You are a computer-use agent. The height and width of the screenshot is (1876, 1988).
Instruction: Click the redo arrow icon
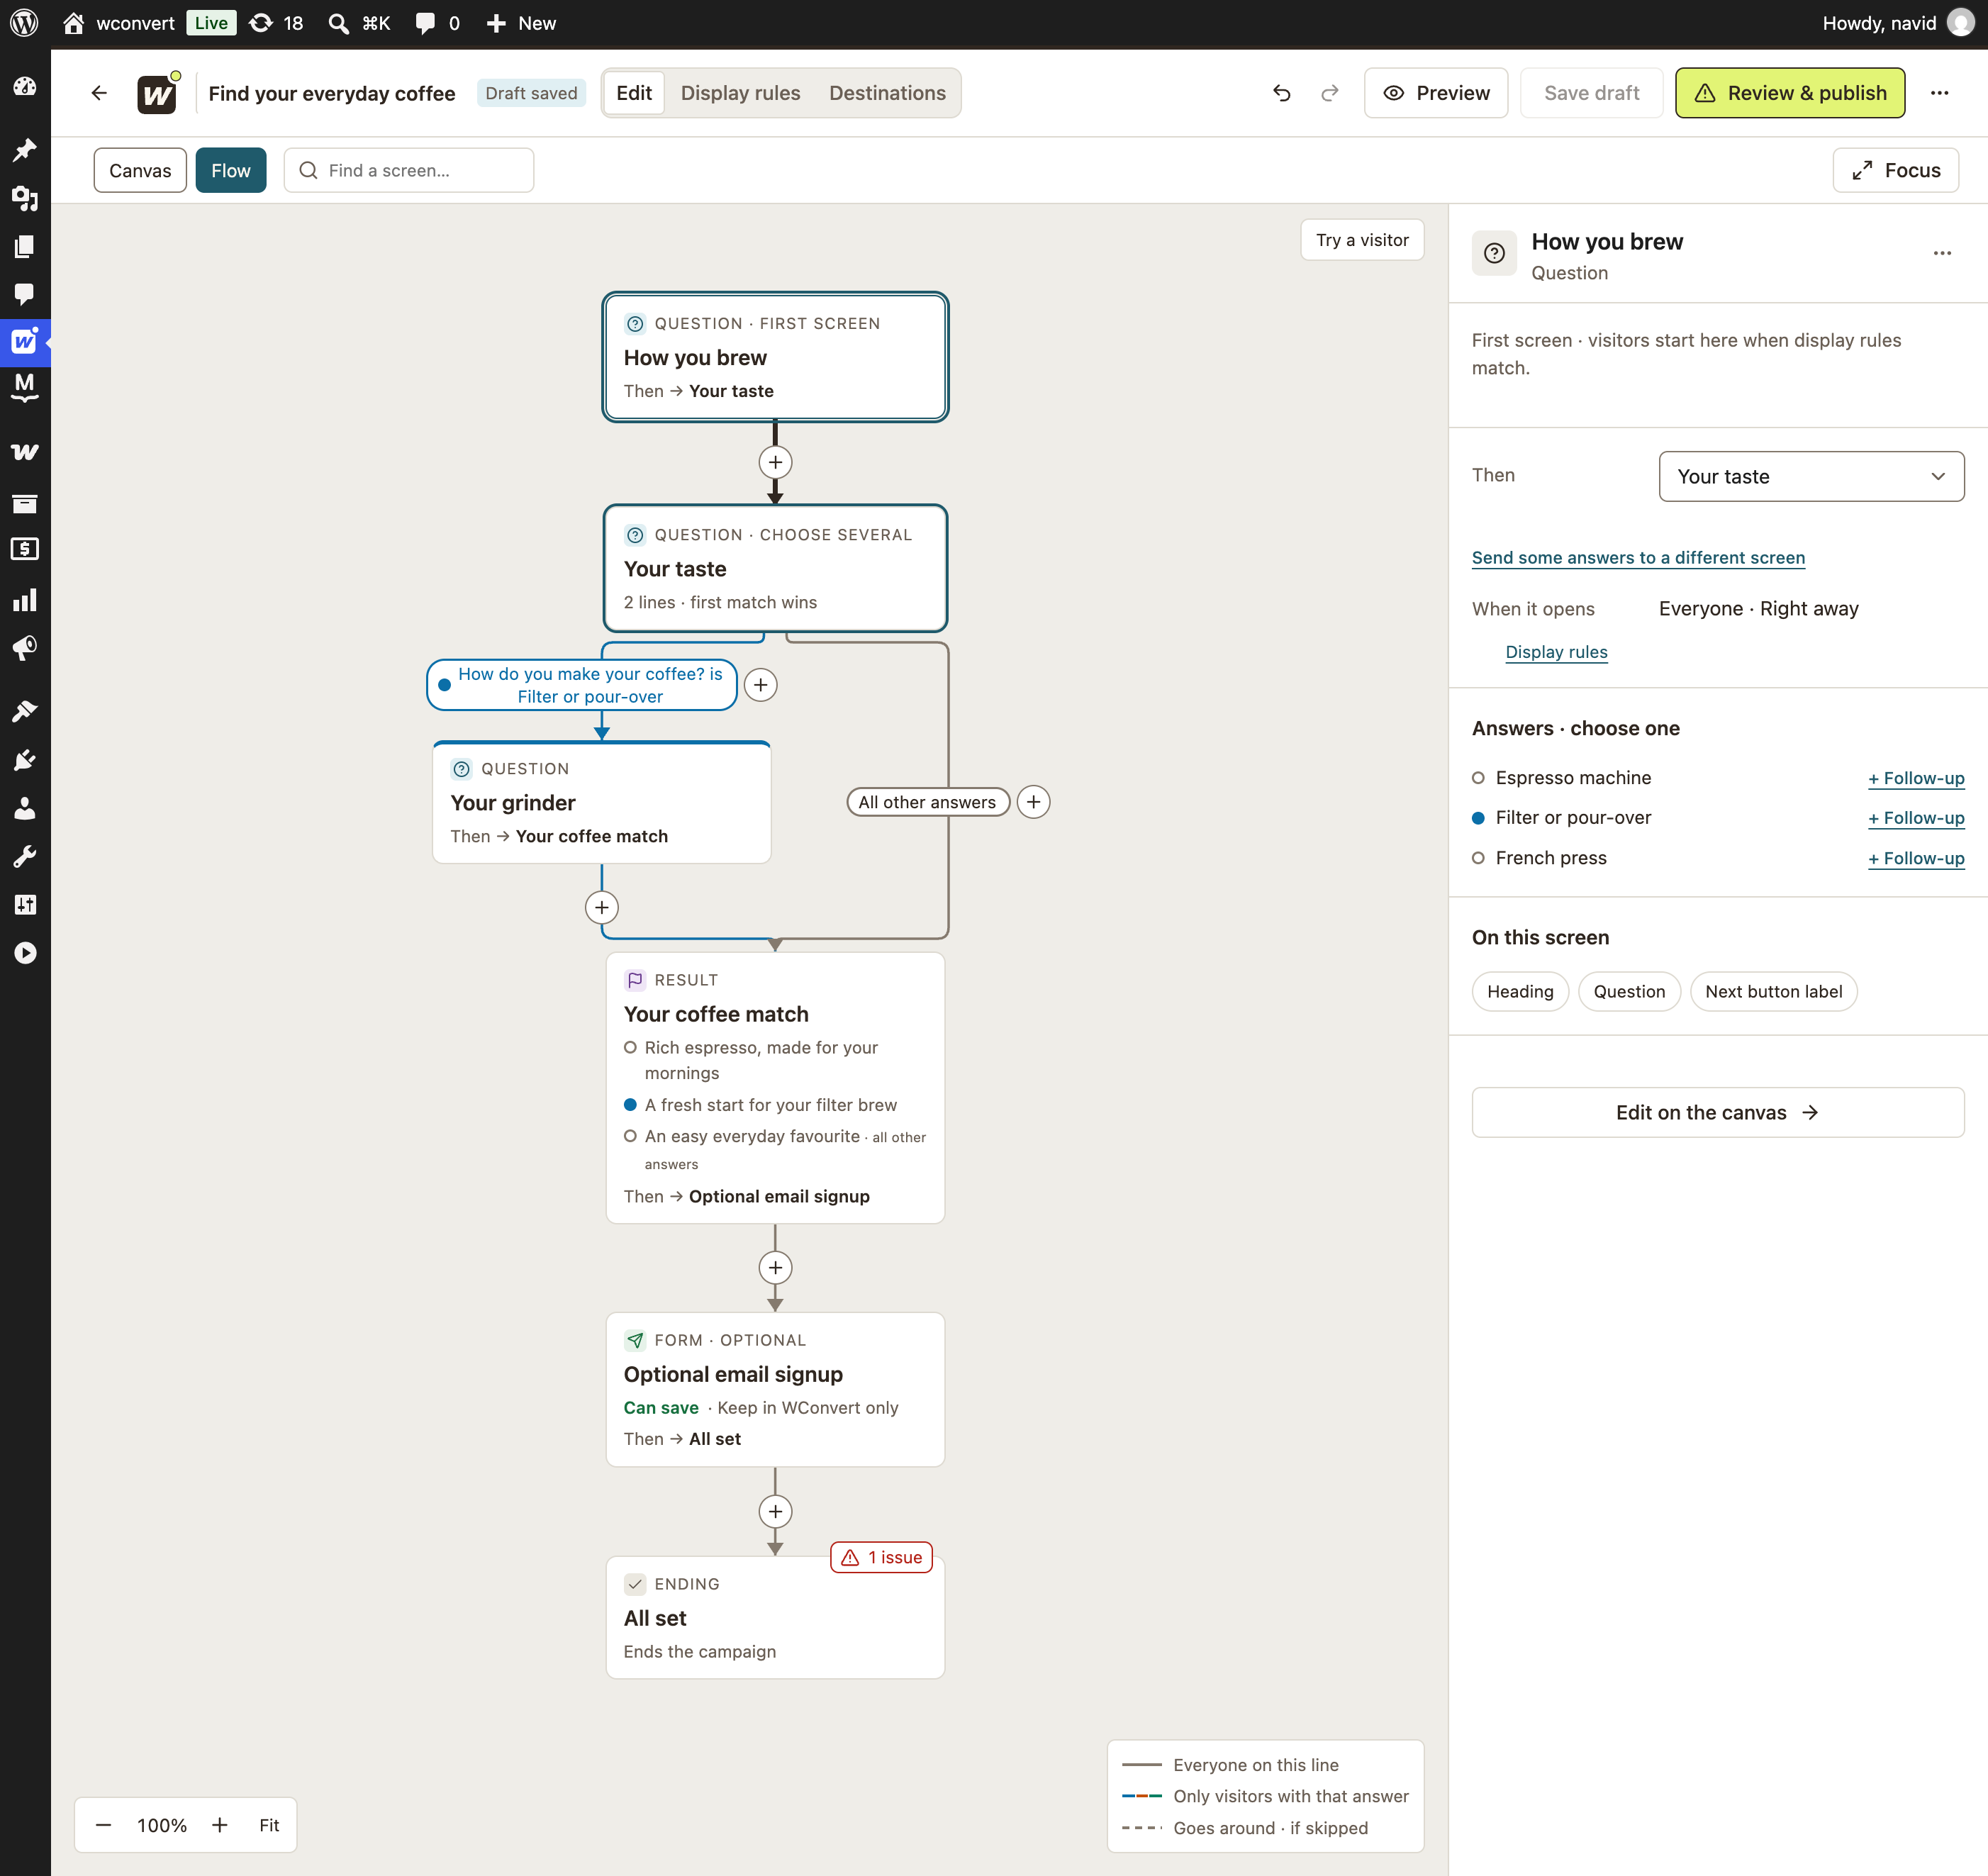[x=1329, y=93]
